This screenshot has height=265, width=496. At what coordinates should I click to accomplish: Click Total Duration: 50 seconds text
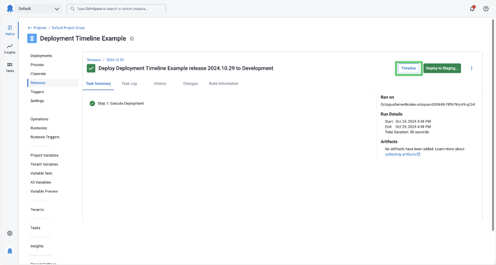click(407, 132)
